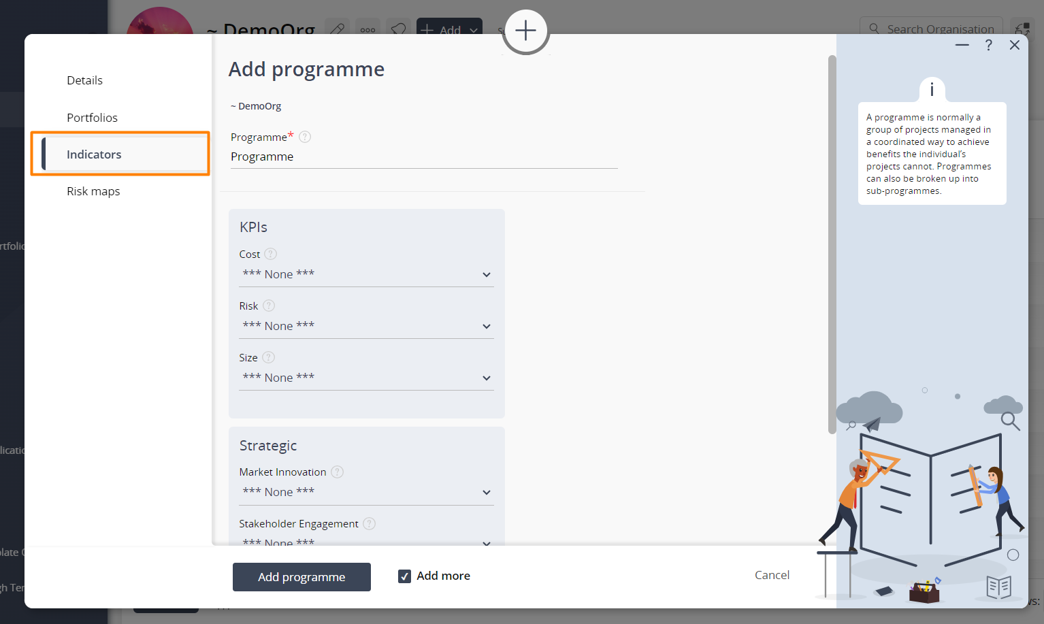
Task: Expand the Cost dropdown
Action: pyautogui.click(x=366, y=274)
